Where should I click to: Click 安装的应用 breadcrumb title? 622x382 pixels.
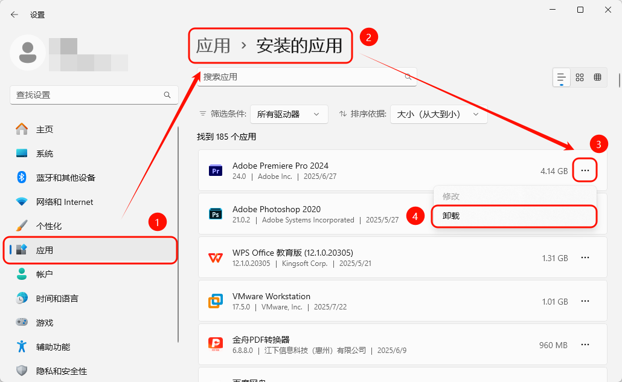click(299, 46)
